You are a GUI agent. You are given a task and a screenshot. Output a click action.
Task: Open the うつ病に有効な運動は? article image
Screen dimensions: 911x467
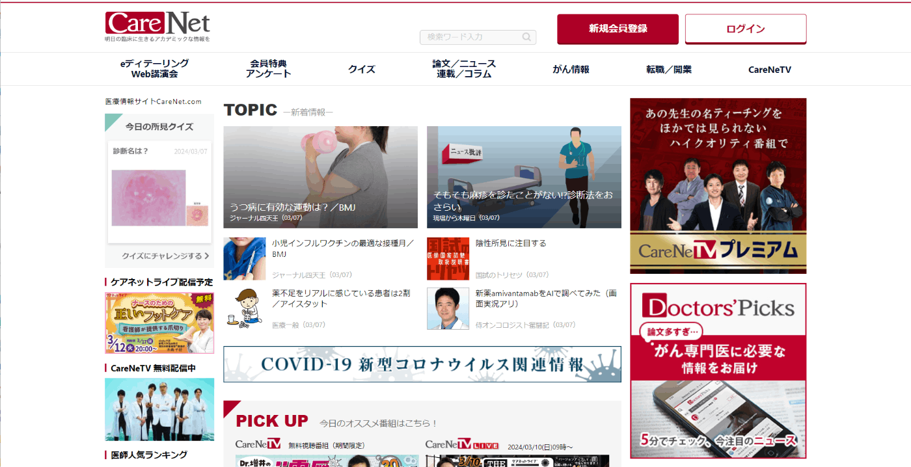[x=320, y=177]
